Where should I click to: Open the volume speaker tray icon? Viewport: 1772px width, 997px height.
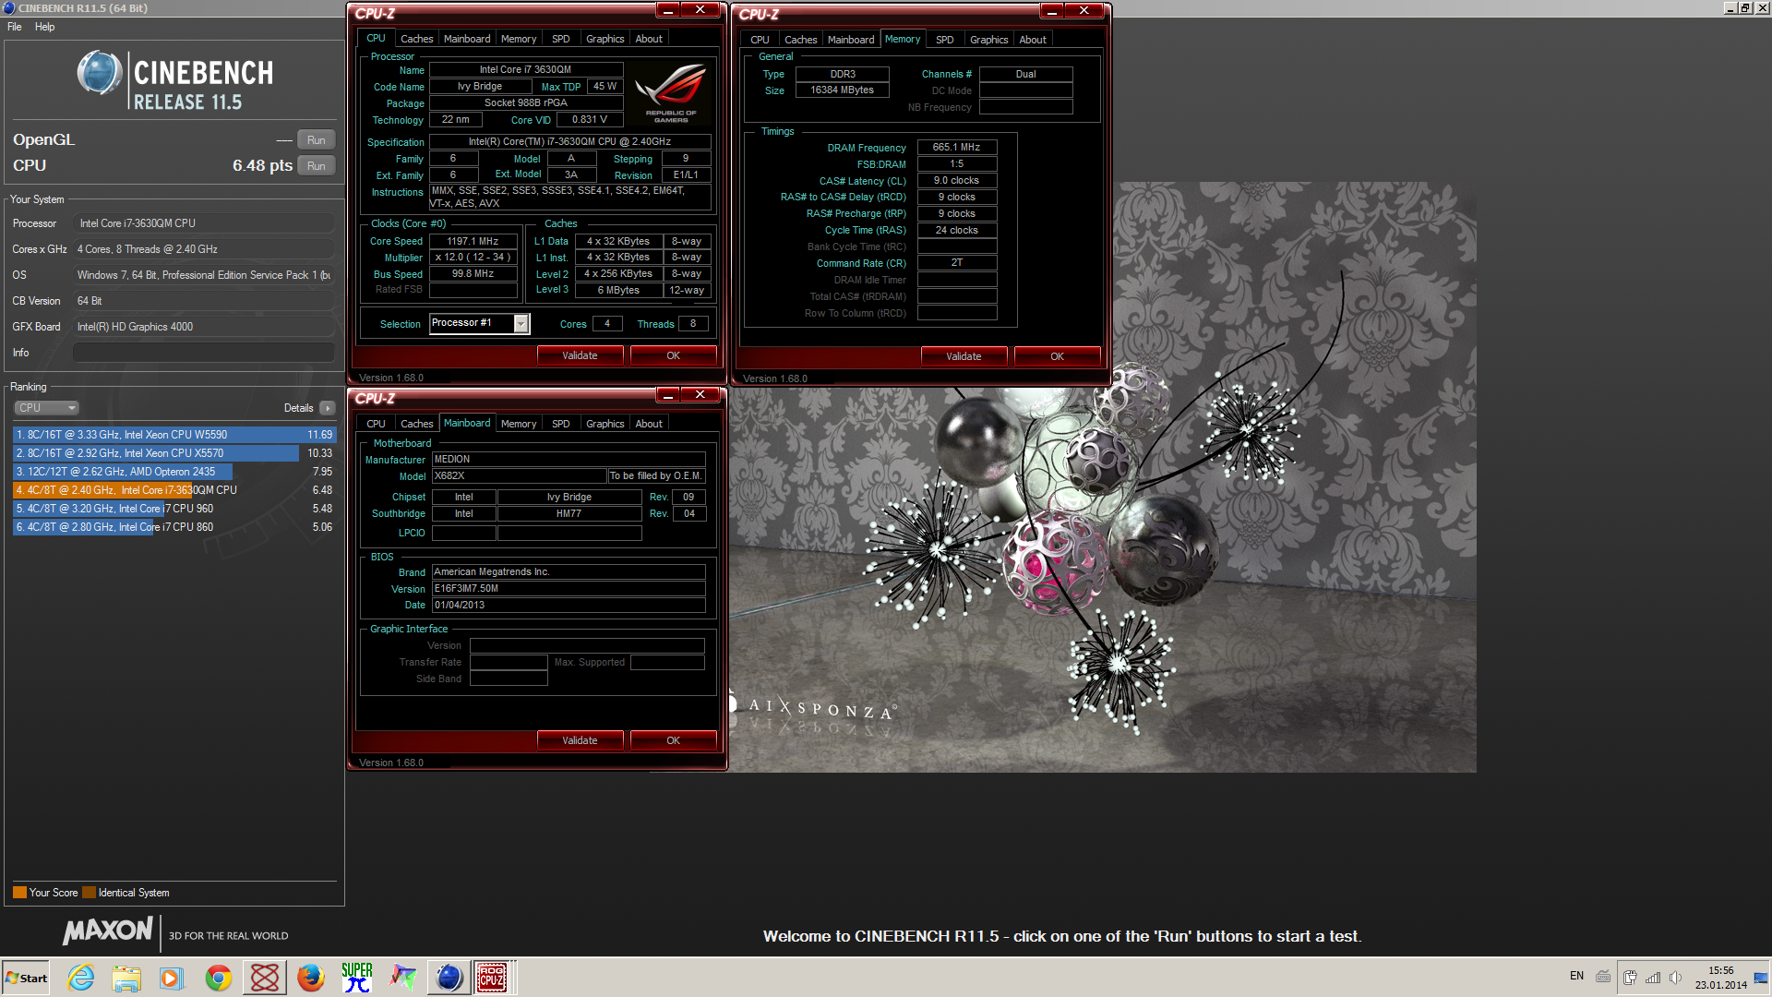(1675, 978)
